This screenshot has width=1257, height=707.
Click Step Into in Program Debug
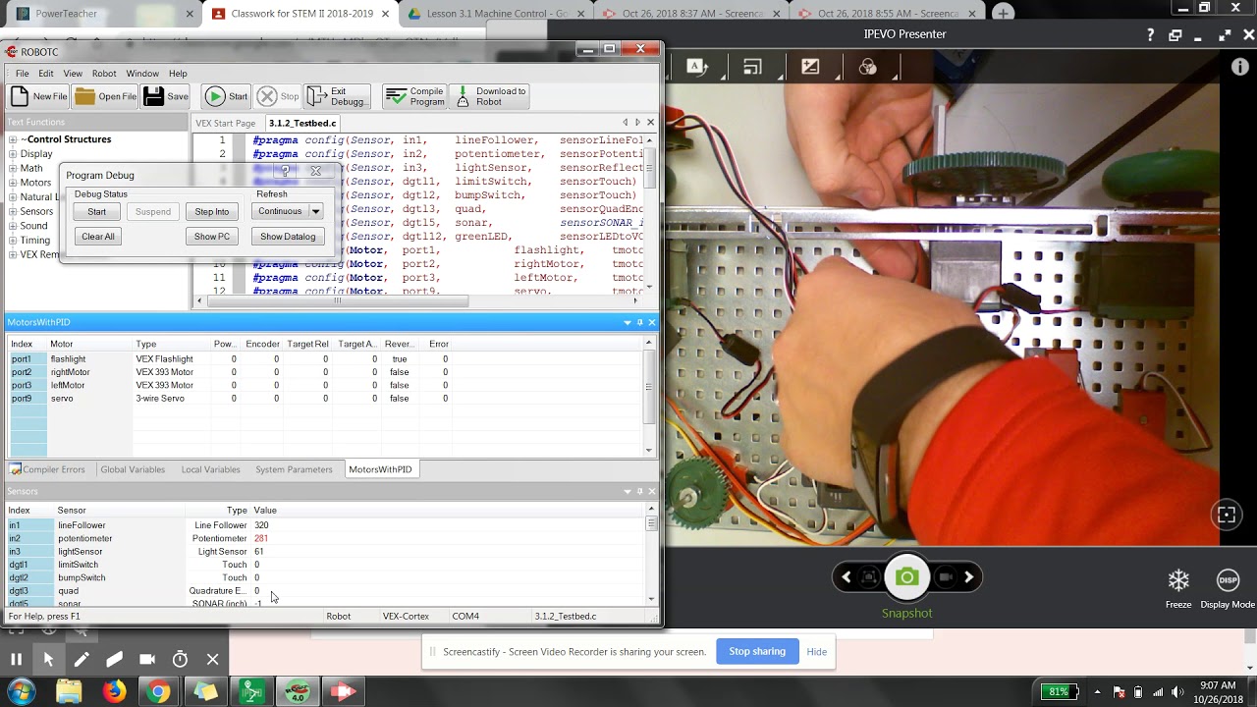[211, 211]
